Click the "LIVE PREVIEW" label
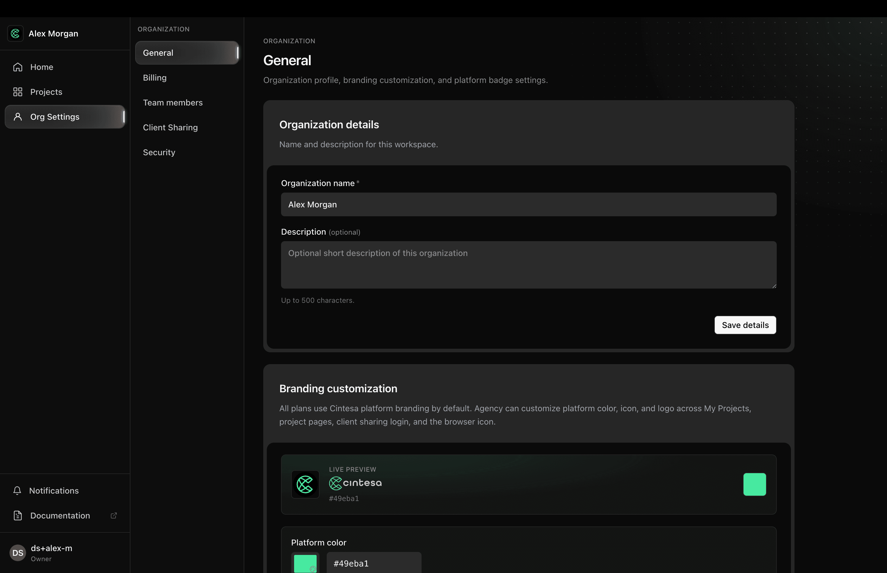Screen dimensions: 887x573 tap(352, 470)
